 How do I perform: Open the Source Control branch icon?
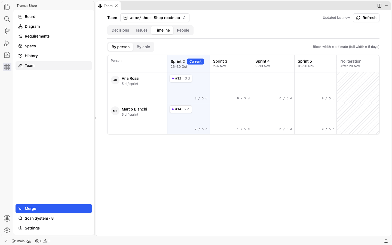click(7, 31)
